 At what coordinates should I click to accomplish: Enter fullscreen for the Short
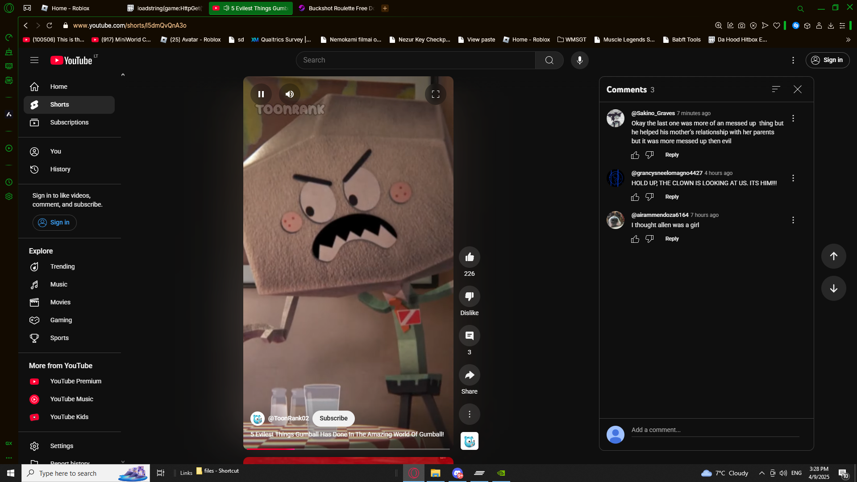coord(436,94)
